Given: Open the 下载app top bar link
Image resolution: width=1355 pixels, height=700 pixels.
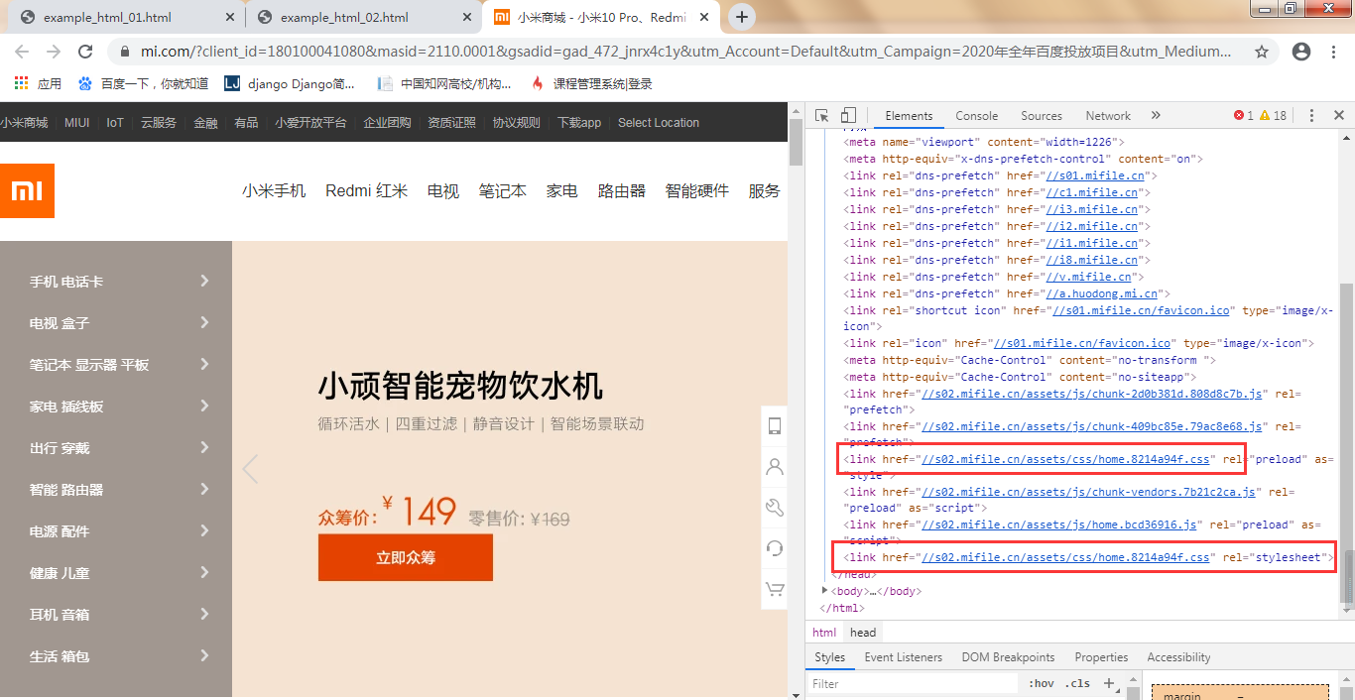Looking at the screenshot, I should (x=579, y=123).
